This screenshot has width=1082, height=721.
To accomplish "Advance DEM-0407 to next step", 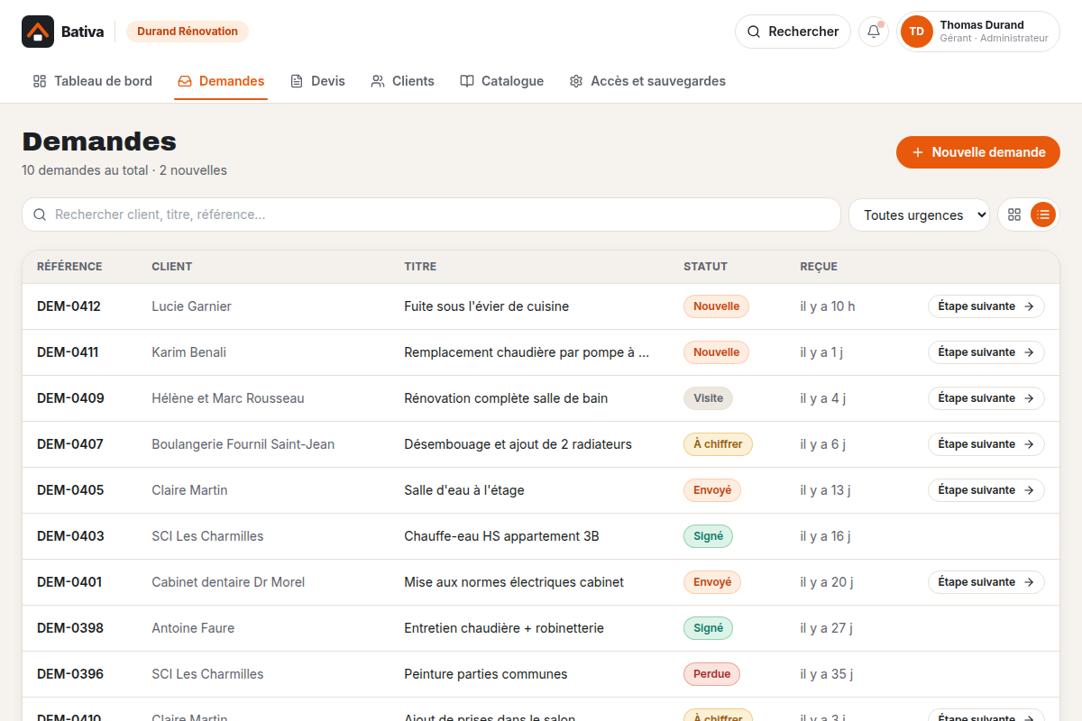I will tap(986, 444).
